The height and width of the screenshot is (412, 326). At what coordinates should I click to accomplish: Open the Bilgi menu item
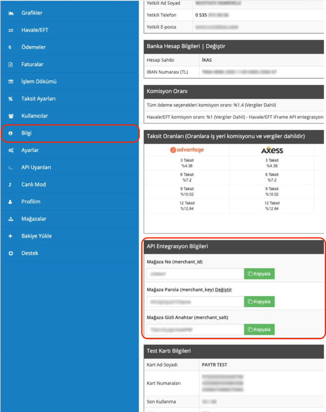27,133
